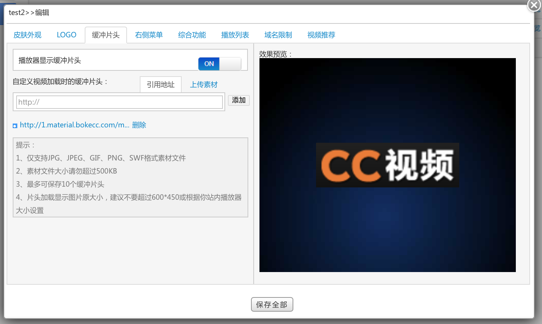This screenshot has width=542, height=324.
Task: Open the material.bokecc.com link
Action: (x=75, y=125)
